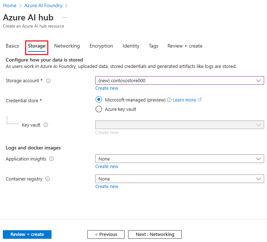Go to the Review + create tab
267x242 pixels.
coord(185,46)
